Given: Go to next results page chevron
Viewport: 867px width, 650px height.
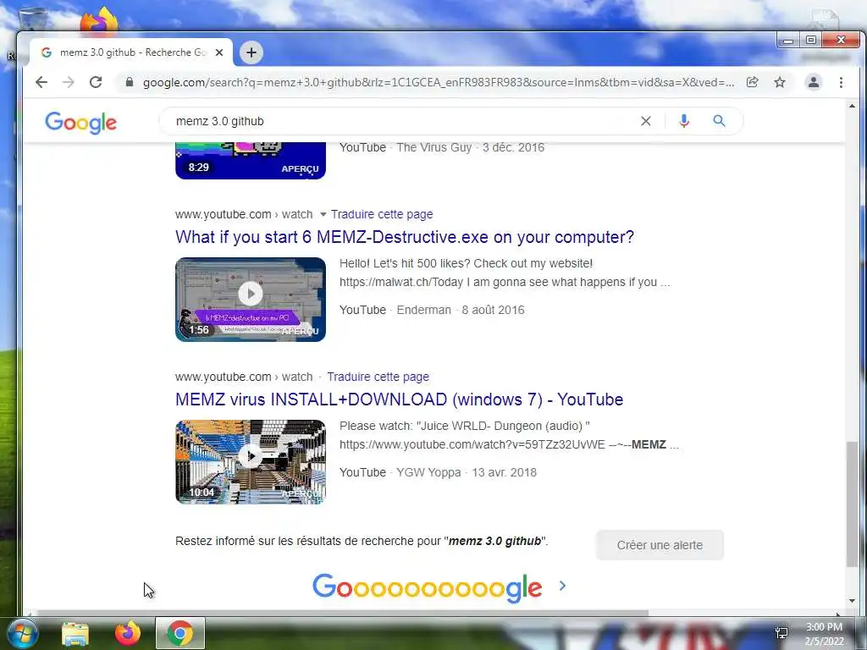Looking at the screenshot, I should 562,586.
